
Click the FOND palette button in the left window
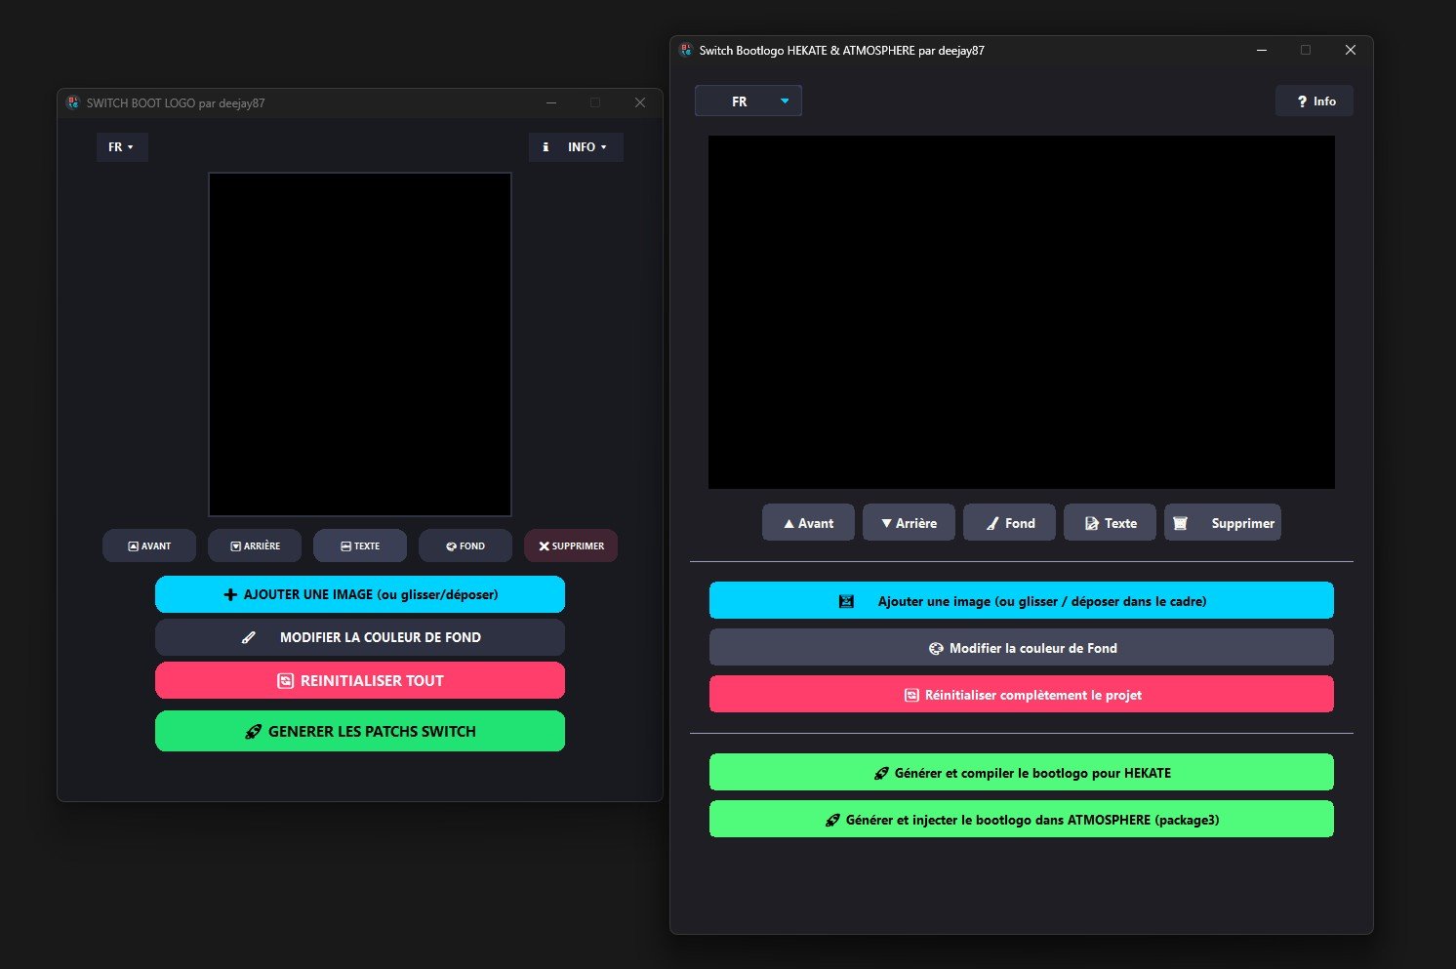[465, 546]
